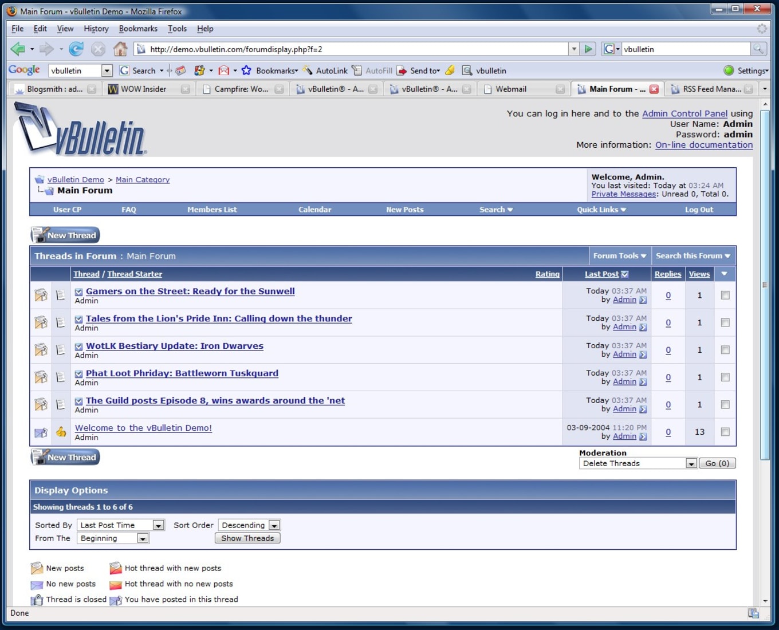Click the Stop loading icon

tap(99, 49)
